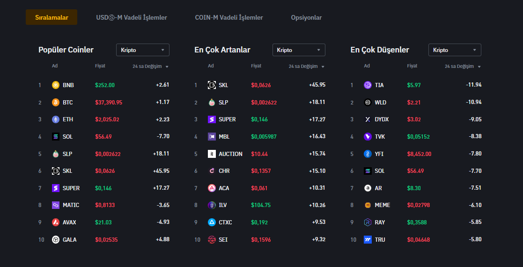Open the WLD coin link in losers
Viewport: 523px width, 267px height.
point(380,102)
